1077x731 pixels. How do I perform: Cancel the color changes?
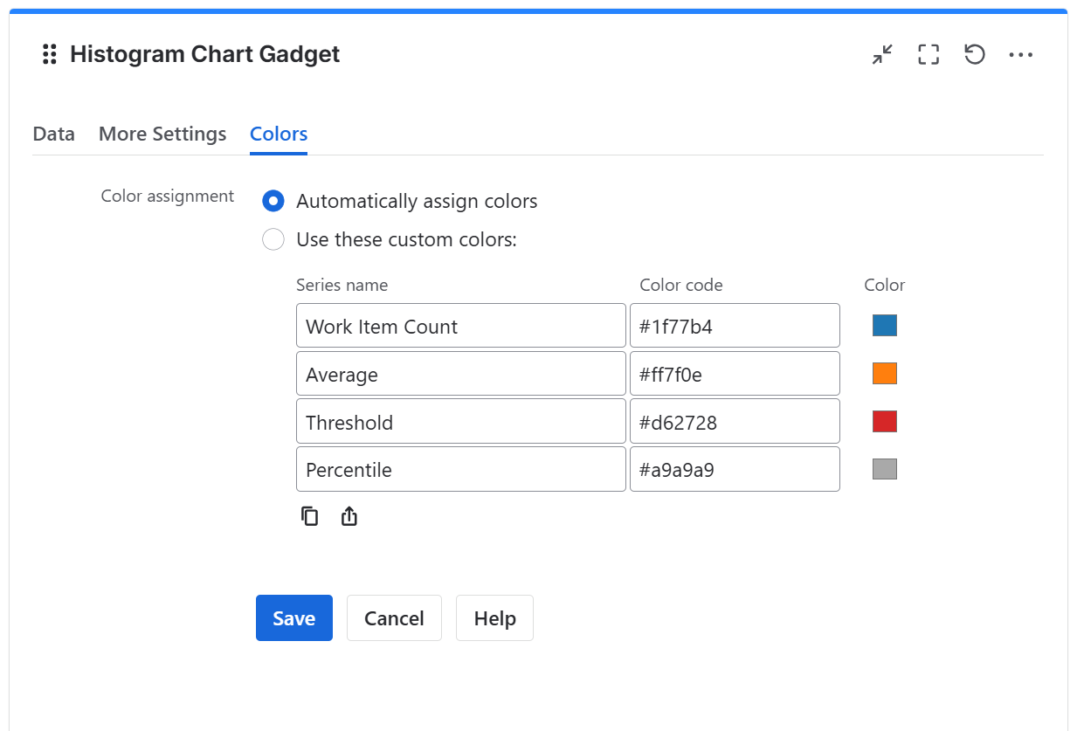pos(394,617)
